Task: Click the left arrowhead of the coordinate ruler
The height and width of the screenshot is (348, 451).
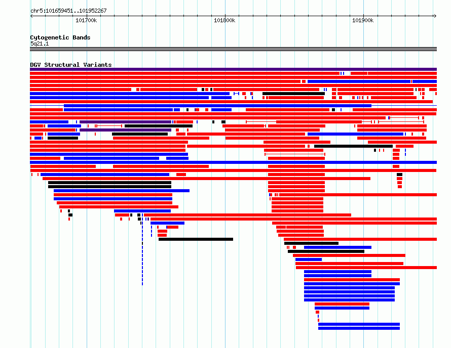Action: pos(31,16)
